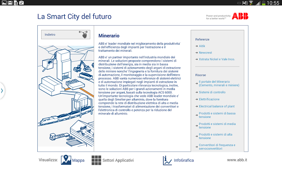Tap the swipe hand gesture icon
This screenshot has height=176, width=282.
point(83,34)
